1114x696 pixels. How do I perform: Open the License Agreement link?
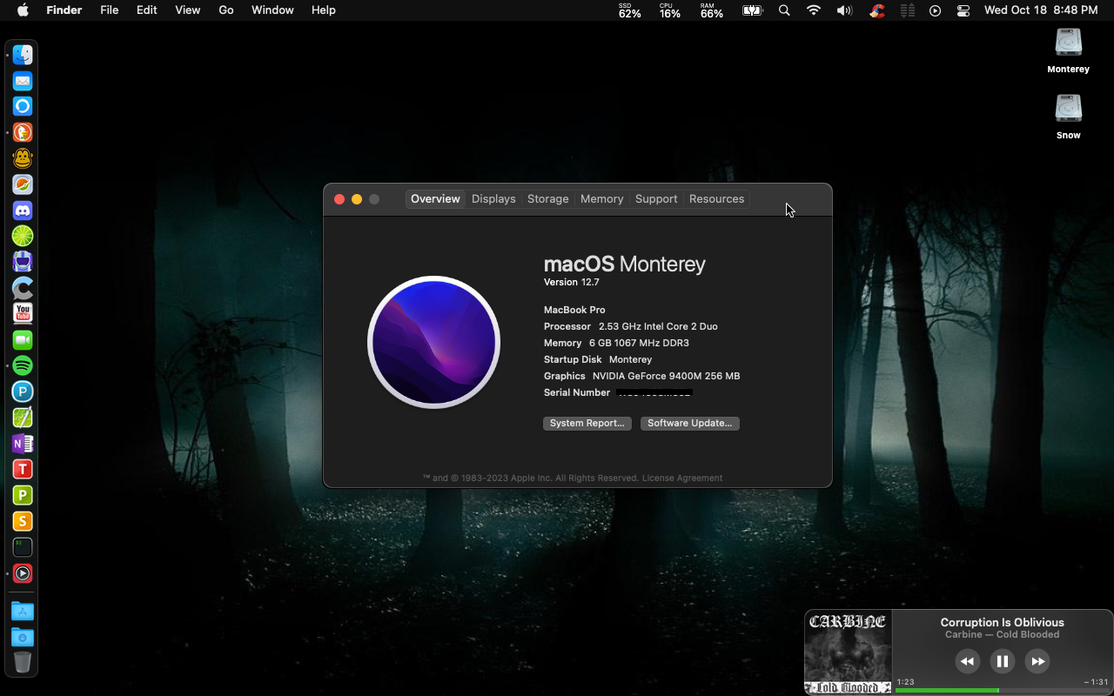tap(682, 478)
